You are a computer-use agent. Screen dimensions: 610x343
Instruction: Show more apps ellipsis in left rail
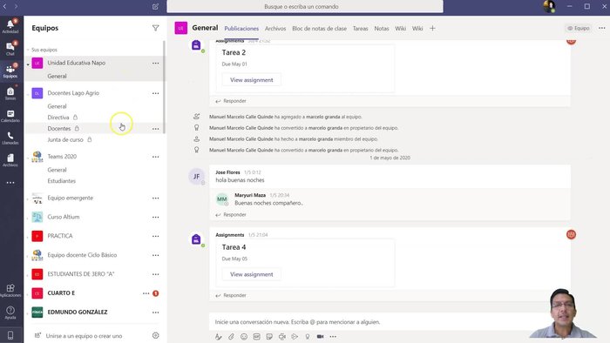(x=10, y=182)
